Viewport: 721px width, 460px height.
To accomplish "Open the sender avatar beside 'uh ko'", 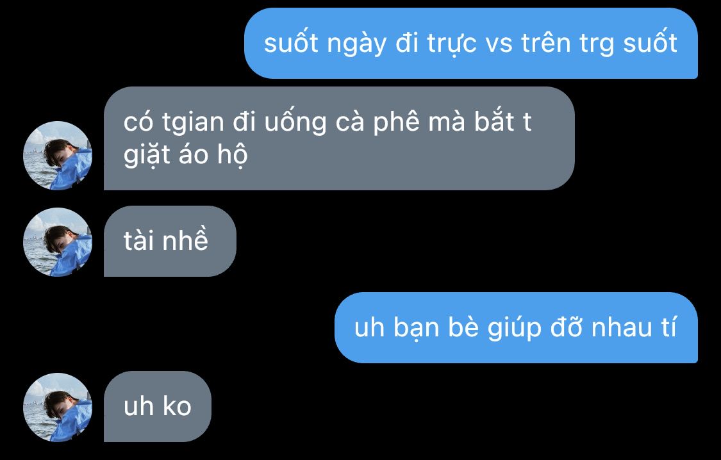I will [58, 407].
